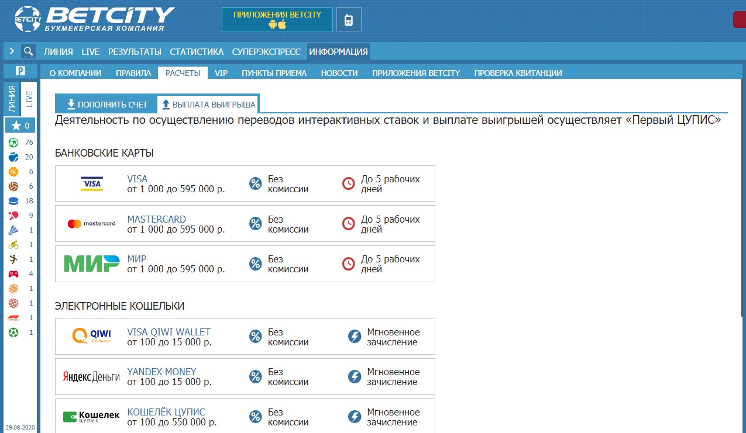Open the MASTERCARD payment link
The image size is (746, 433).
click(x=157, y=219)
